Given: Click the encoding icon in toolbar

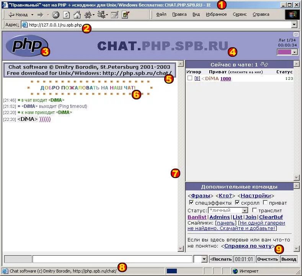Looking at the screenshot, I should point(101,15).
